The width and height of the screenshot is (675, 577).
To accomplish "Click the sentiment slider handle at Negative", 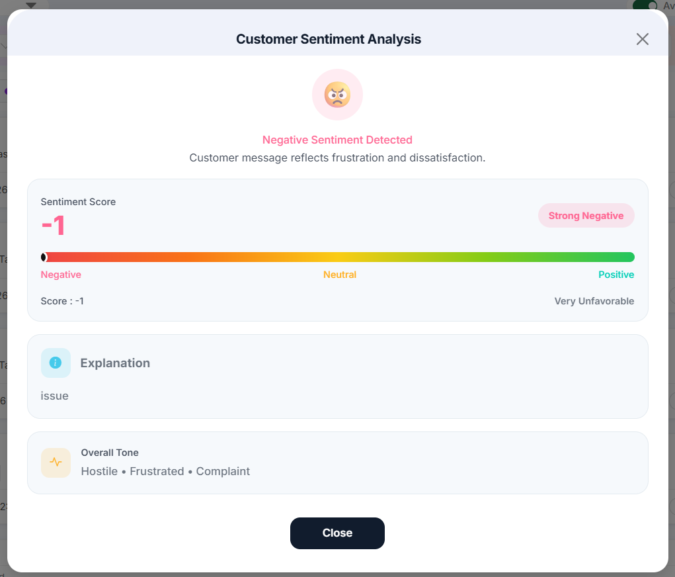I will coord(44,257).
